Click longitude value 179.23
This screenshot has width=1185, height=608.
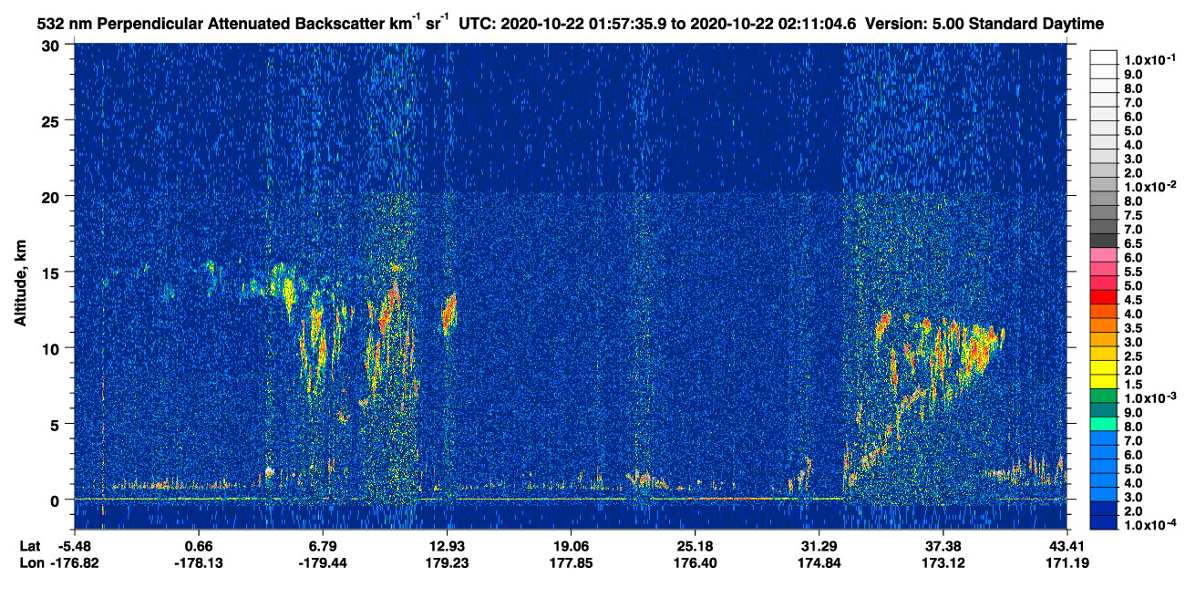tap(447, 562)
